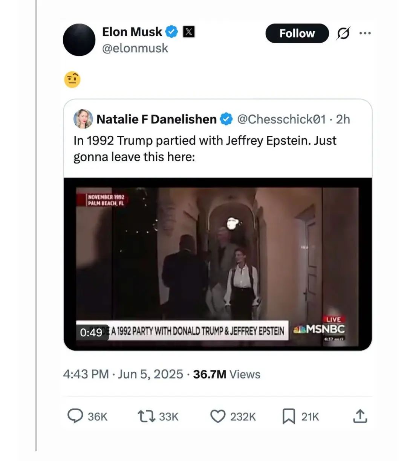
Task: Click the X affiliation badge icon
Action: point(189,32)
